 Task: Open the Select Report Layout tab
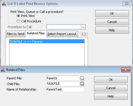(x=62, y=34)
